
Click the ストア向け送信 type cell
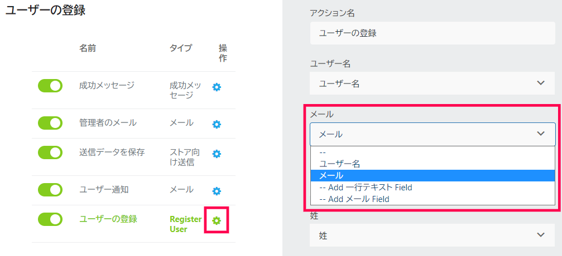(185, 157)
